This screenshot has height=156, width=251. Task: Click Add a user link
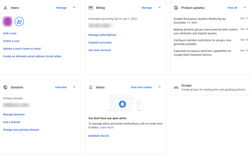click(x=10, y=33)
